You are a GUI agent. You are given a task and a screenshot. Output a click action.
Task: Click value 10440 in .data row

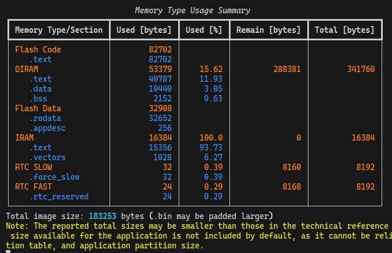(x=160, y=89)
